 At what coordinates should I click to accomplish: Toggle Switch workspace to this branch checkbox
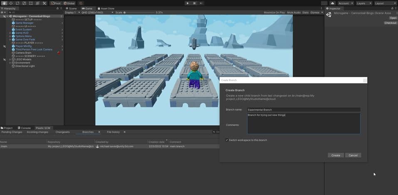pyautogui.click(x=227, y=140)
